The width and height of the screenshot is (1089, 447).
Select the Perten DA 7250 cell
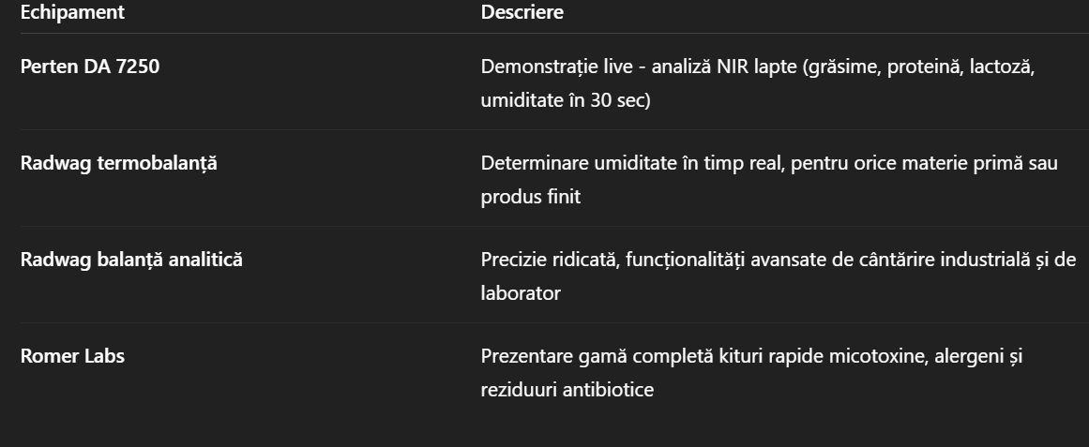pyautogui.click(x=90, y=67)
